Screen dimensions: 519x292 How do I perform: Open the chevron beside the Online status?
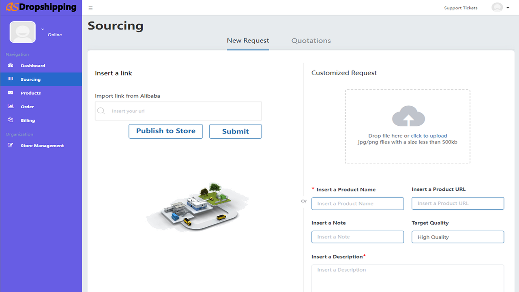point(42,29)
